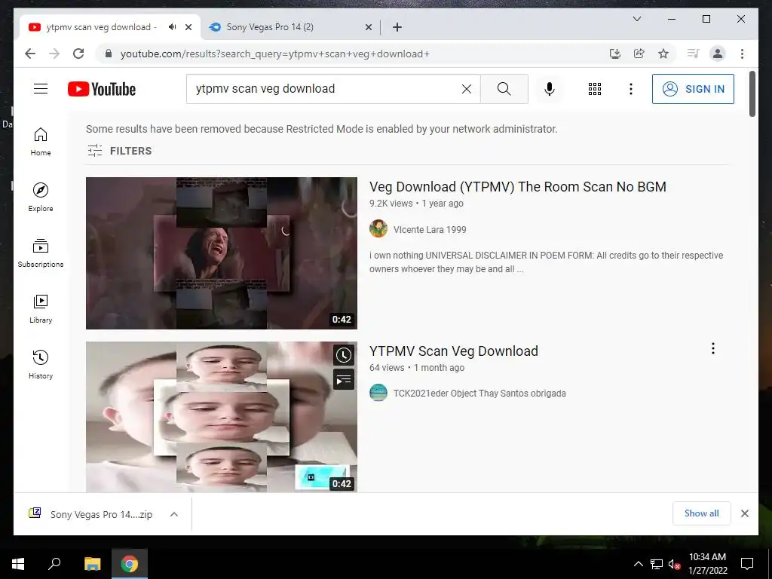The height and width of the screenshot is (579, 772).
Task: Open the YTPMV Scan Veg Download thumbnail
Action: pos(222,416)
